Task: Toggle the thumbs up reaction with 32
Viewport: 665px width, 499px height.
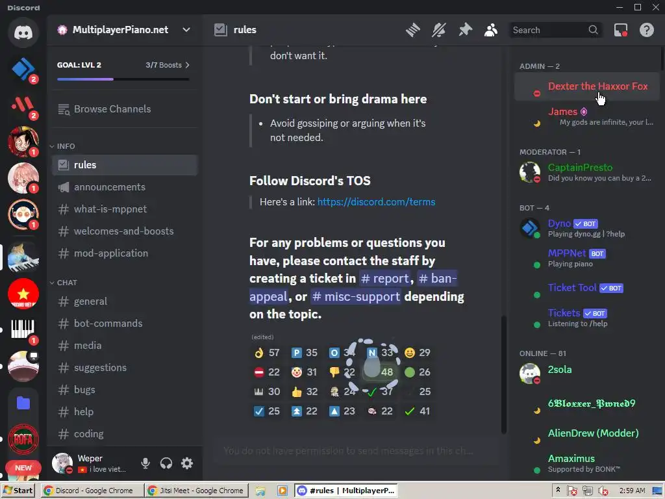Action: click(305, 392)
